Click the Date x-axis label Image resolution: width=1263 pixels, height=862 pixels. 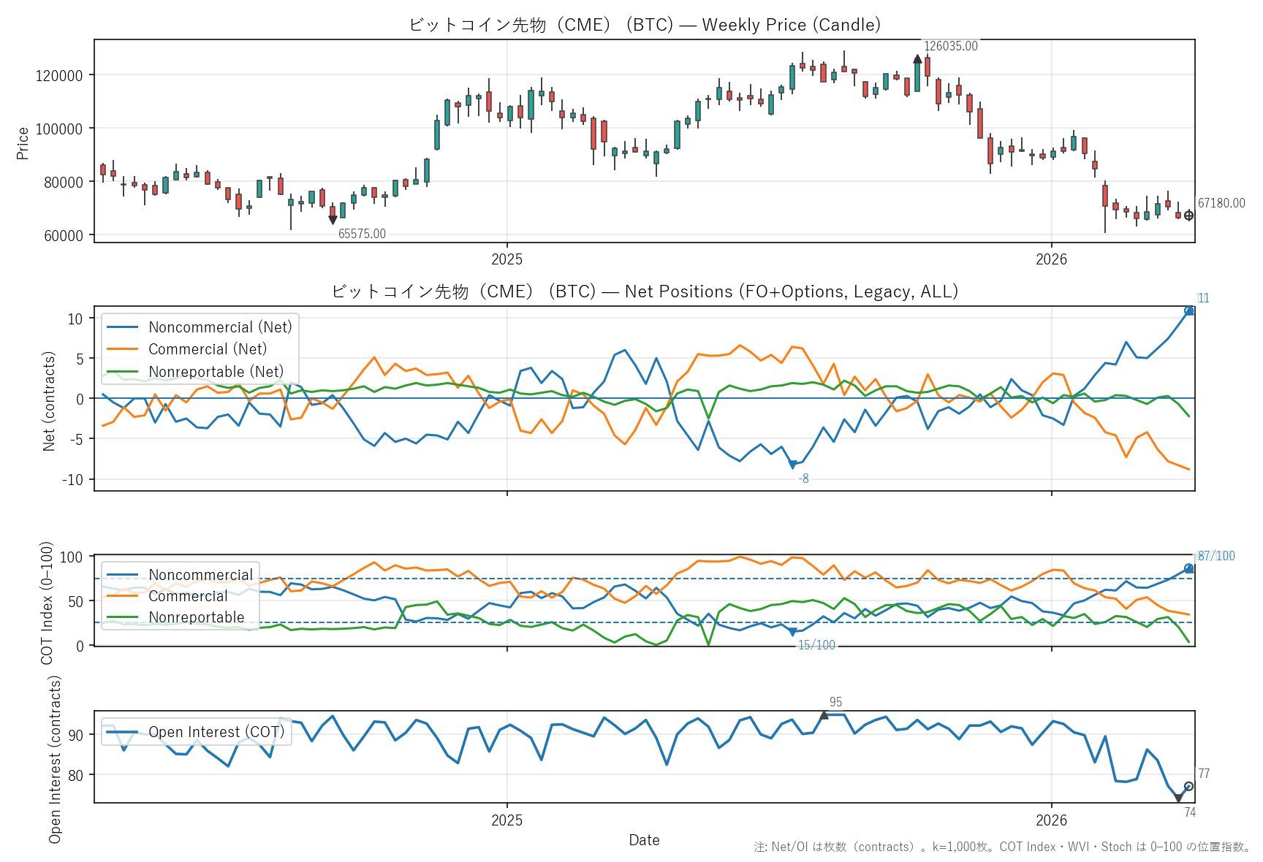coord(644,840)
